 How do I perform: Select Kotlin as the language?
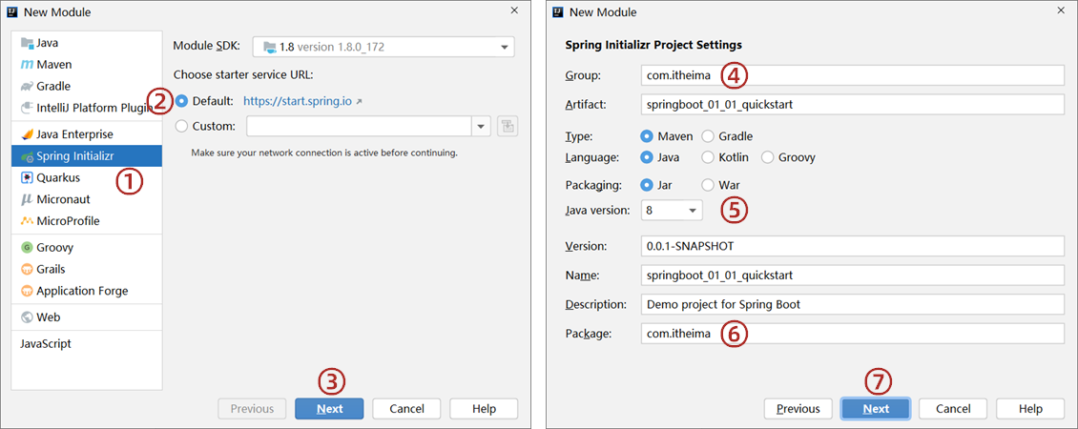(708, 157)
